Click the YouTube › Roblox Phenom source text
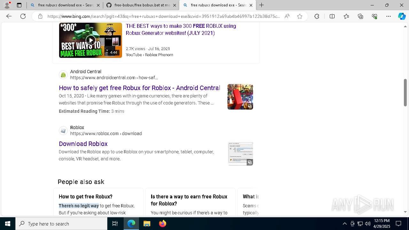Screen dimensions: 409x230 (150, 55)
